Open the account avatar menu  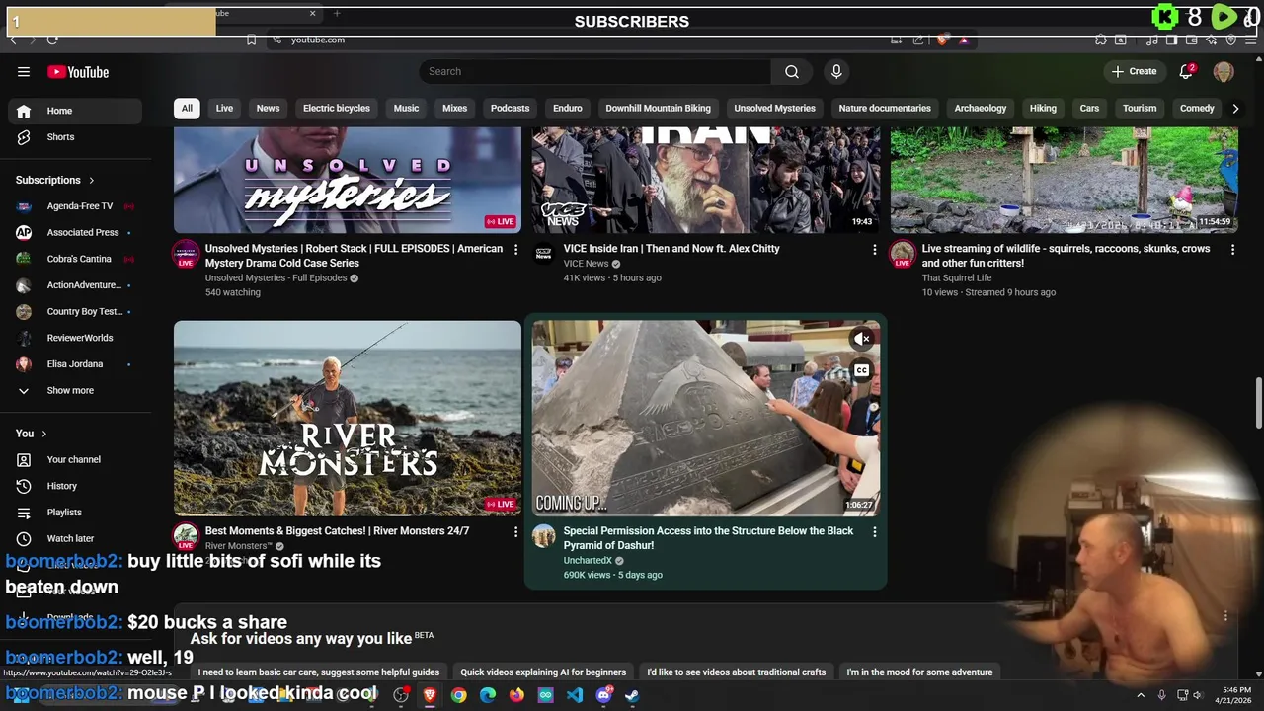(1224, 71)
